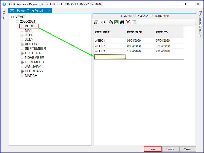Switch to the Payroll Time Period tab
The height and width of the screenshot is (153, 204).
(x=30, y=11)
